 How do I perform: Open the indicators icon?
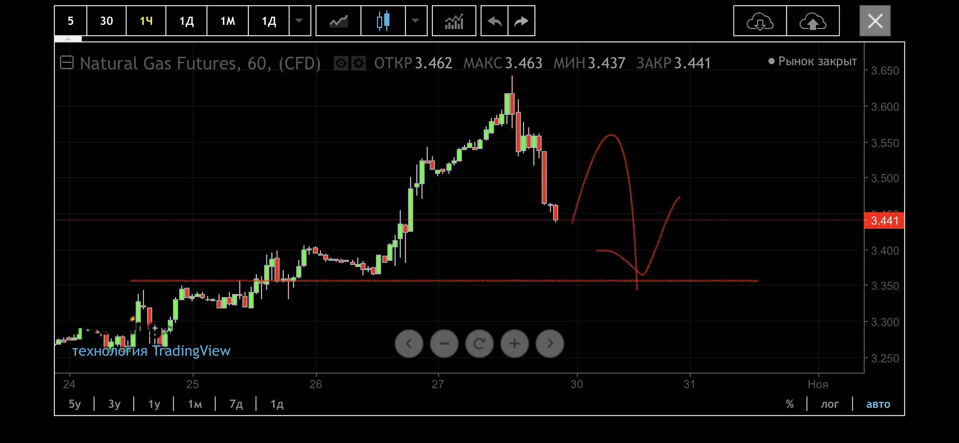tap(454, 21)
